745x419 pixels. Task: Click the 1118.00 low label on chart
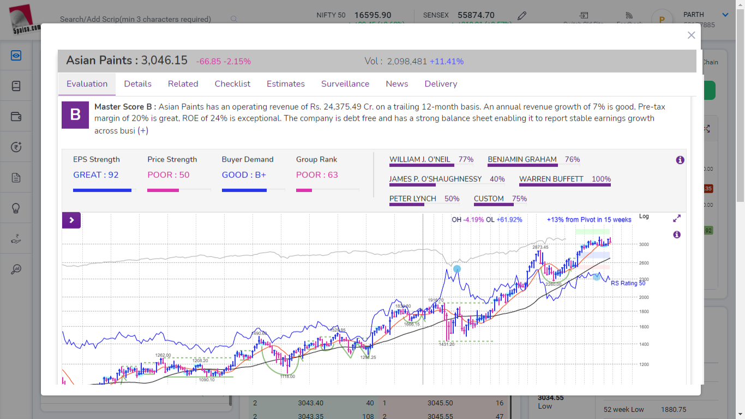tap(287, 376)
